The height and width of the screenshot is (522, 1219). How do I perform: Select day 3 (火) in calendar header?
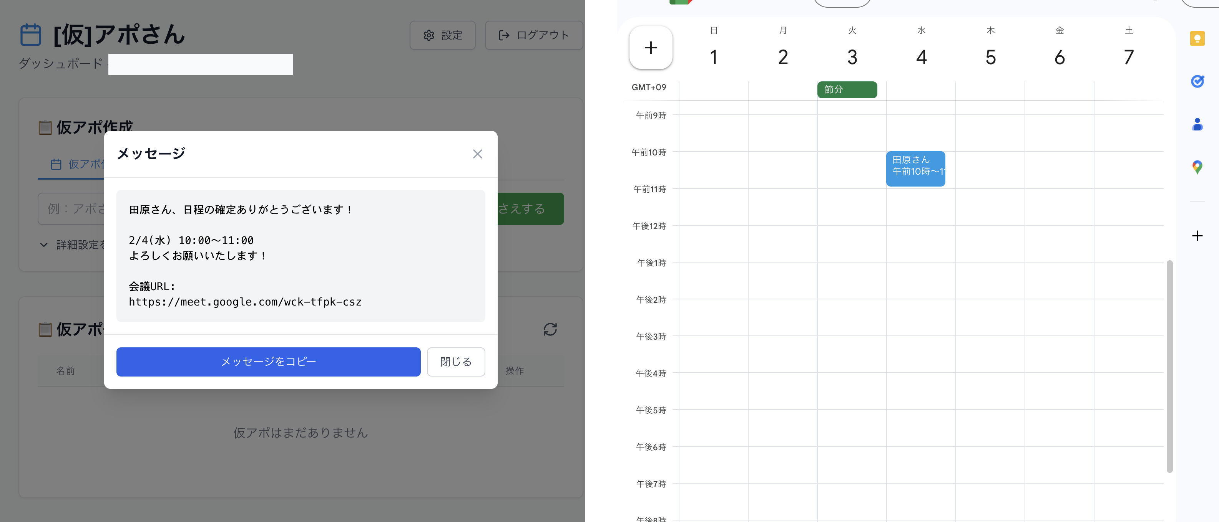[852, 57]
